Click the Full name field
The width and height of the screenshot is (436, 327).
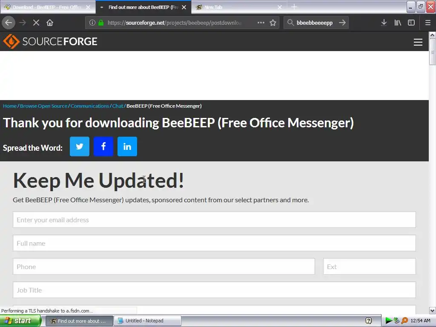tap(214, 243)
